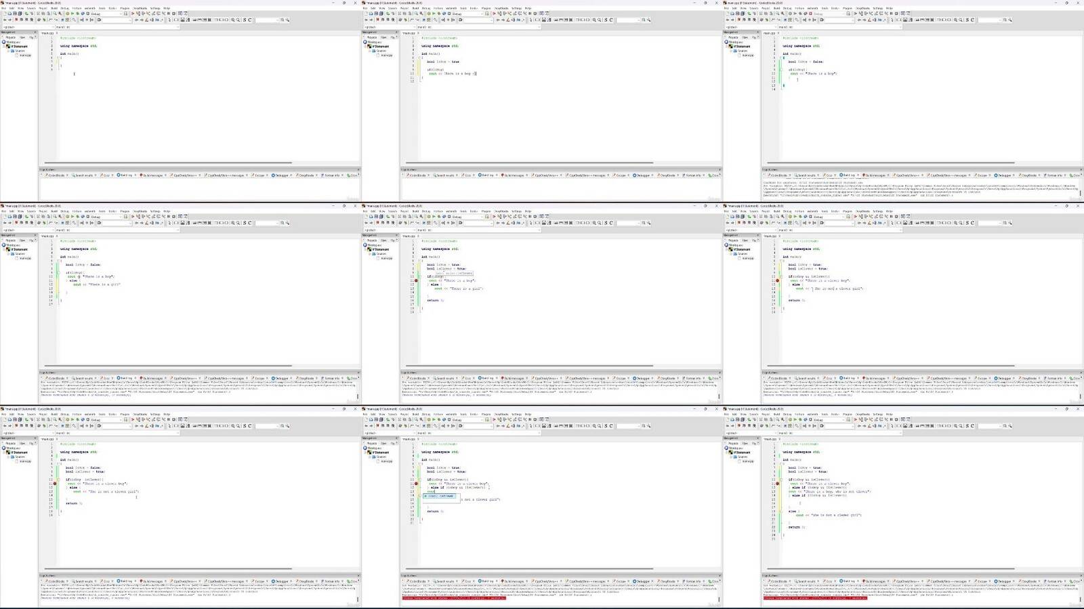Select the If Statement project in the top-middle tree

click(x=381, y=46)
